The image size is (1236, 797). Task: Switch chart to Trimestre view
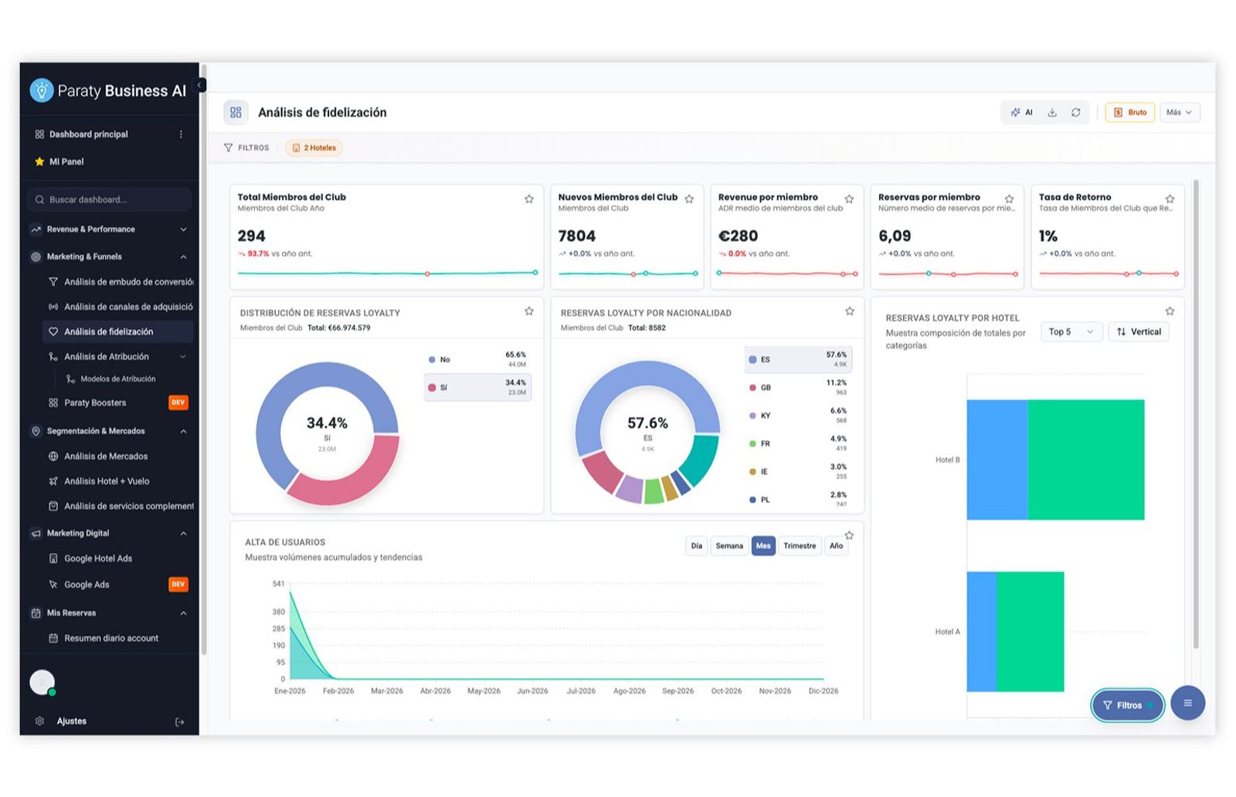click(800, 546)
